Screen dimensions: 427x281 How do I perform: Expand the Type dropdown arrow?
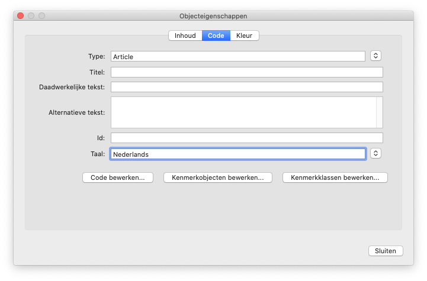coord(375,56)
